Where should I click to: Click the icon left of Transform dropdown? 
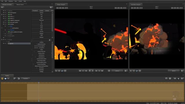[x=19, y=79]
